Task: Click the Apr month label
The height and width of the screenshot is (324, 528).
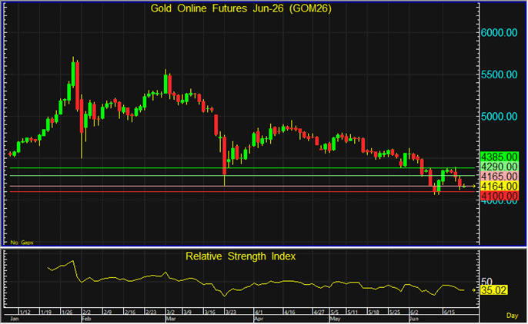Action: point(259,319)
